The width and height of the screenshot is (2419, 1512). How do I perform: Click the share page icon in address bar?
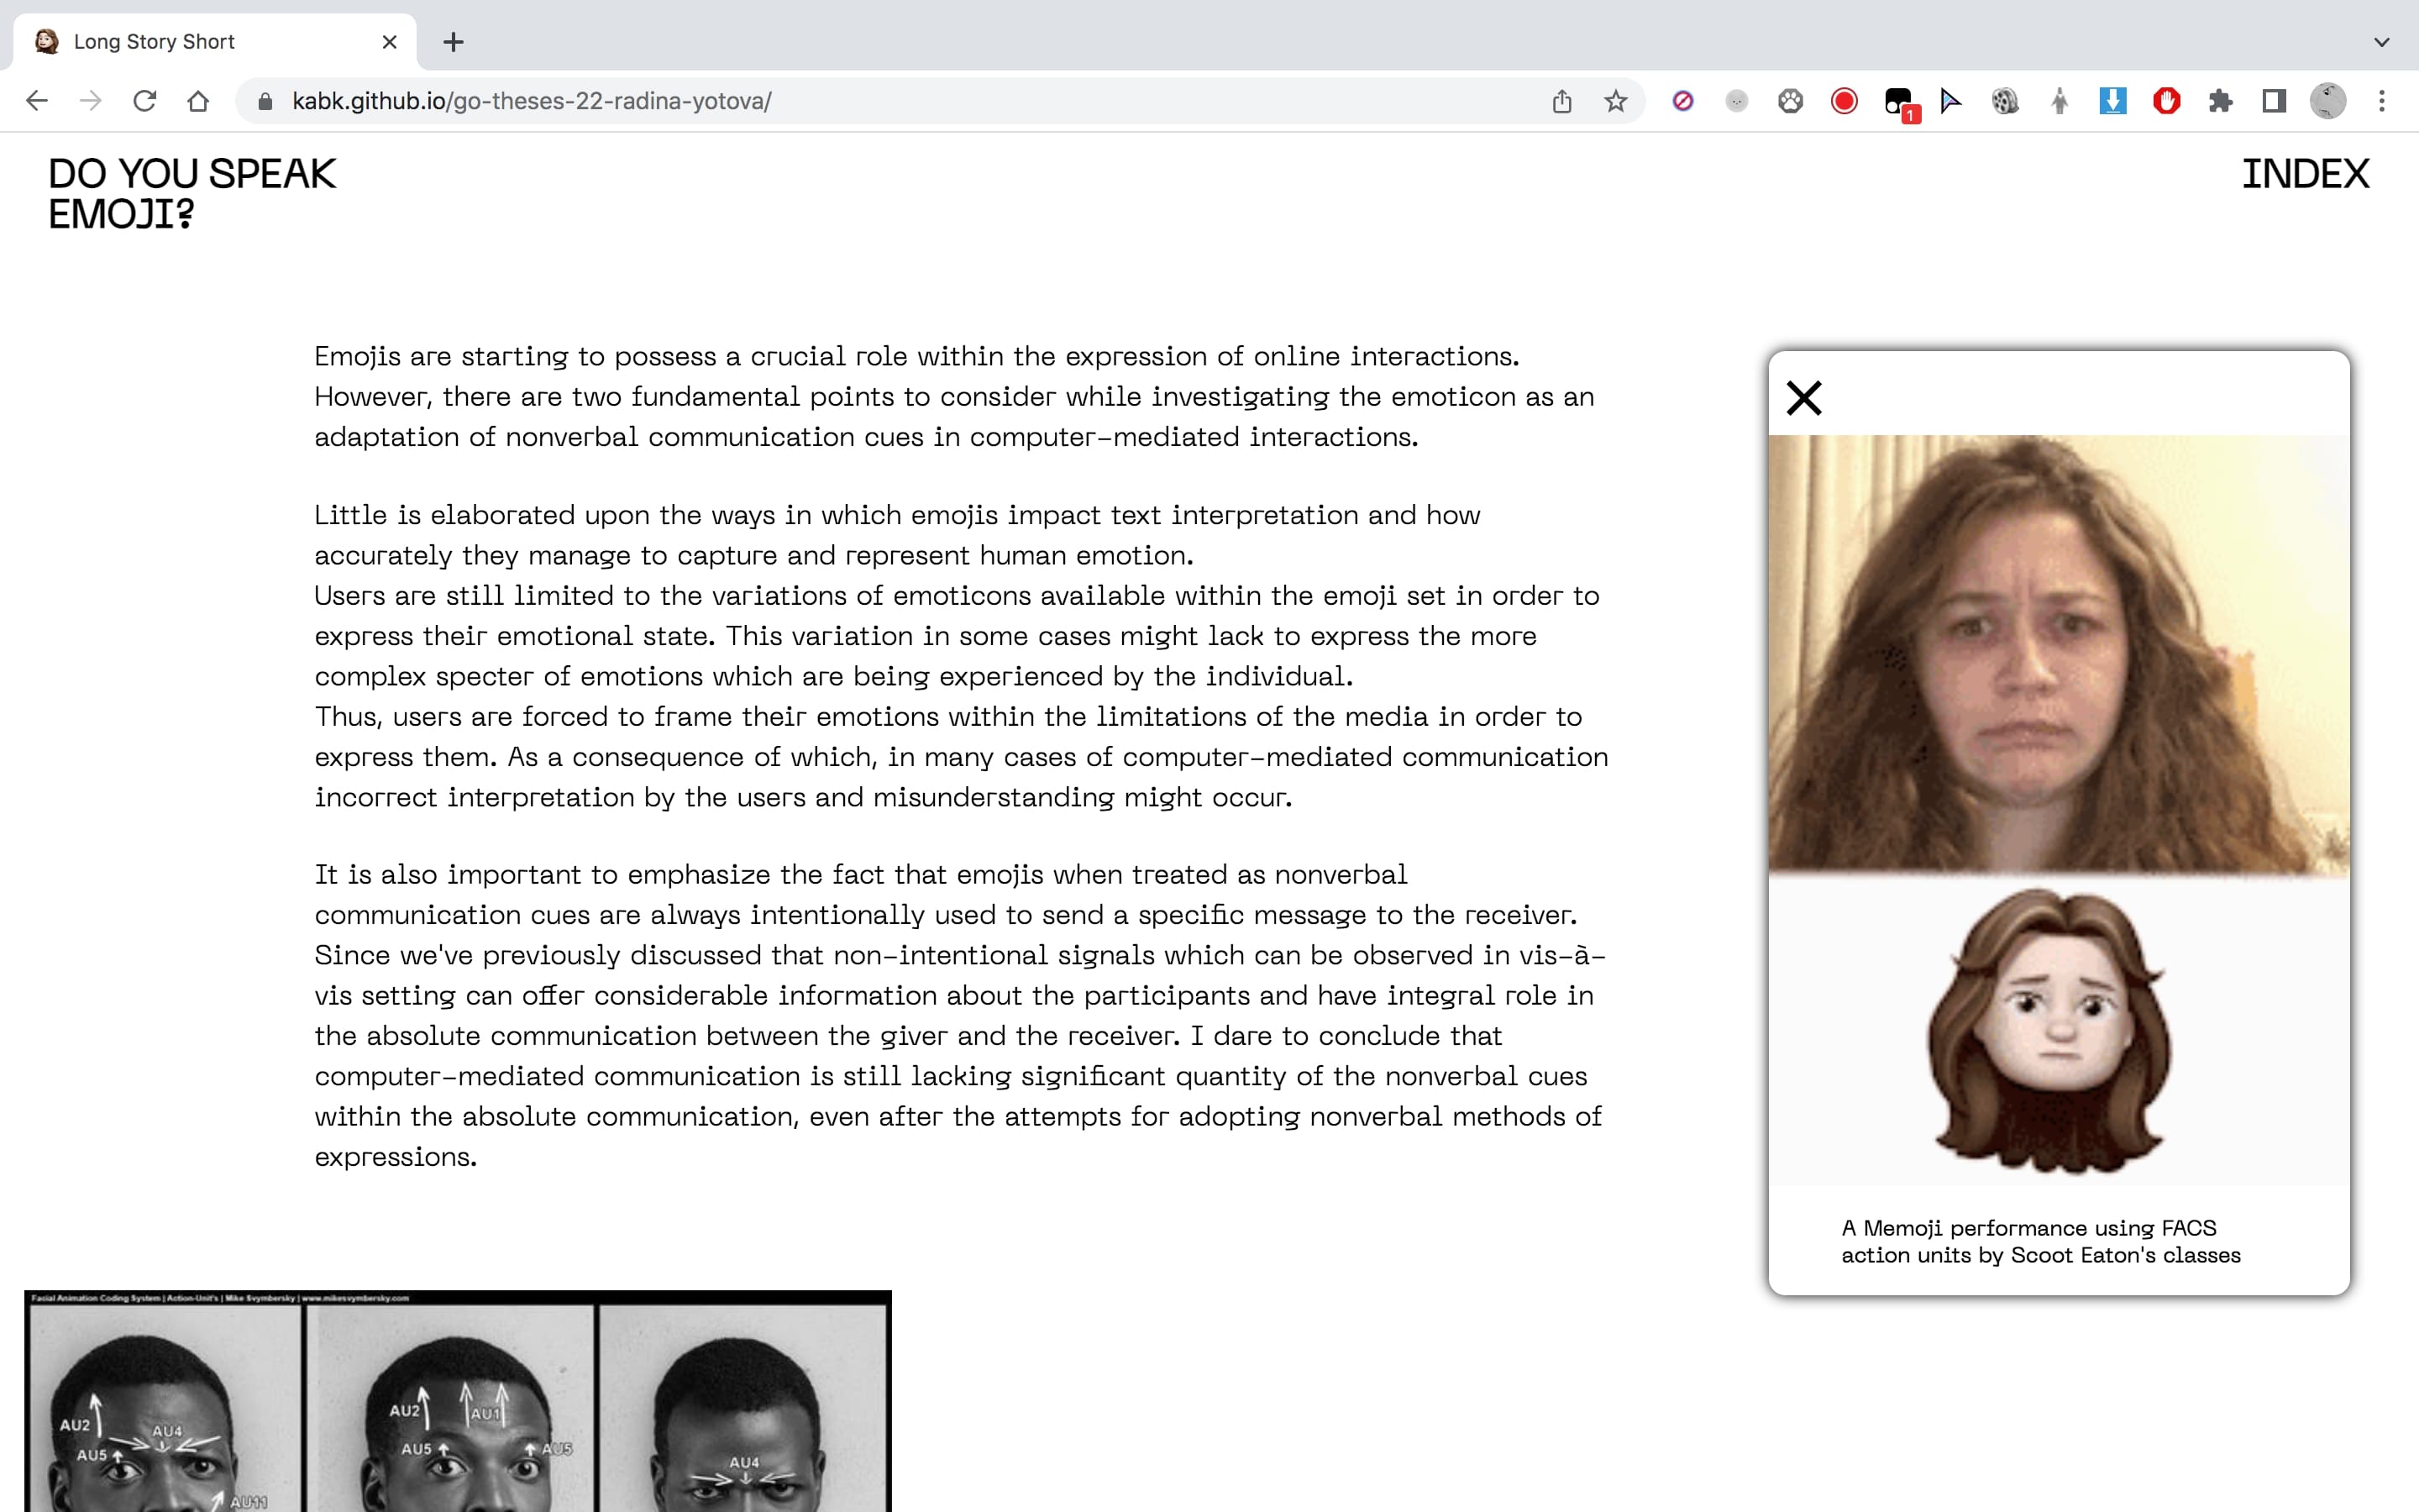[1561, 101]
